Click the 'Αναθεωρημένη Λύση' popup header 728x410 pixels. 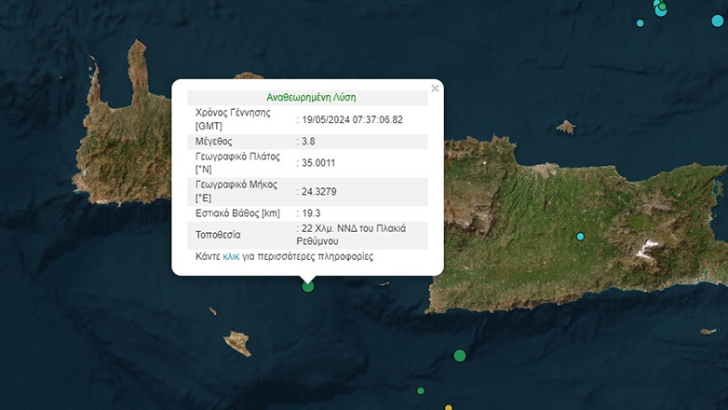pos(311,97)
